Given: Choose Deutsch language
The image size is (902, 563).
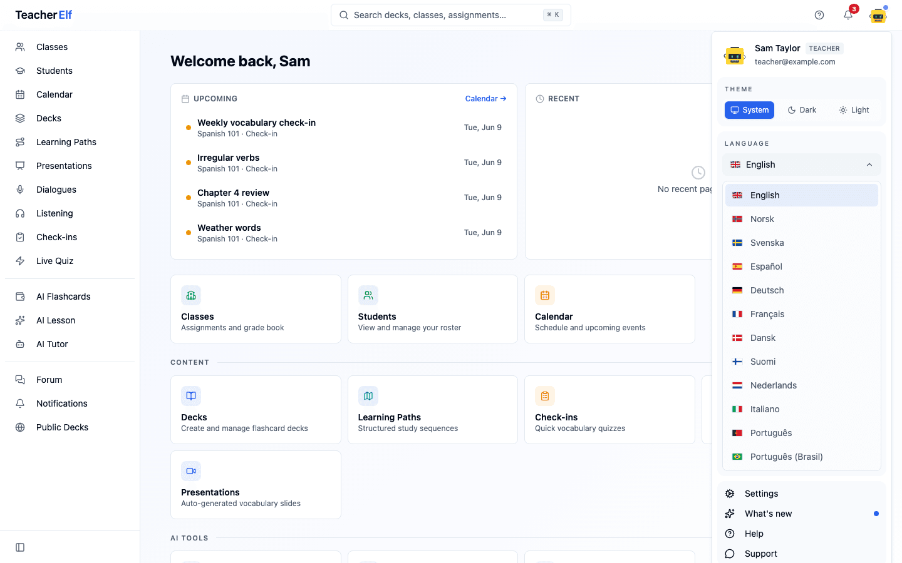Looking at the screenshot, I should (x=802, y=290).
